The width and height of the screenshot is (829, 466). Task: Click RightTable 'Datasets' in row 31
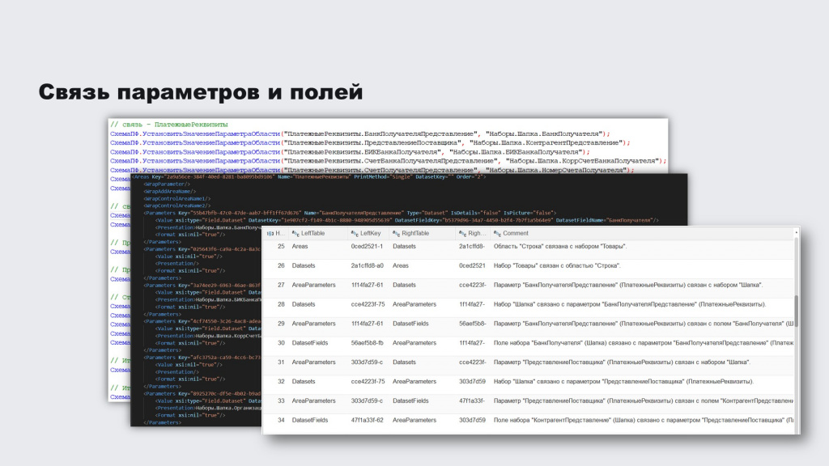tap(404, 362)
